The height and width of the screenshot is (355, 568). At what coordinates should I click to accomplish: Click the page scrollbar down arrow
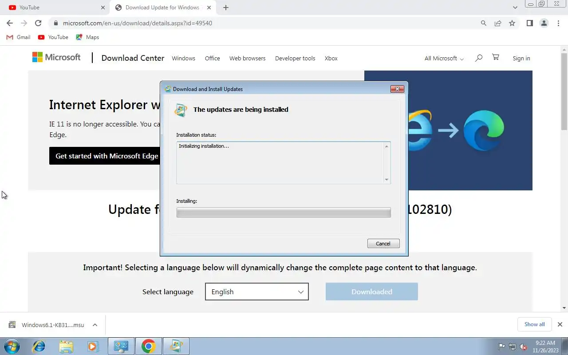pyautogui.click(x=564, y=308)
